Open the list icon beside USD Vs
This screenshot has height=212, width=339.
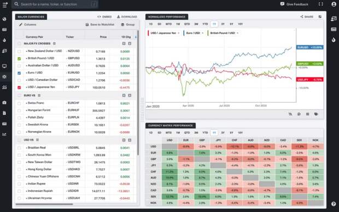[37, 140]
